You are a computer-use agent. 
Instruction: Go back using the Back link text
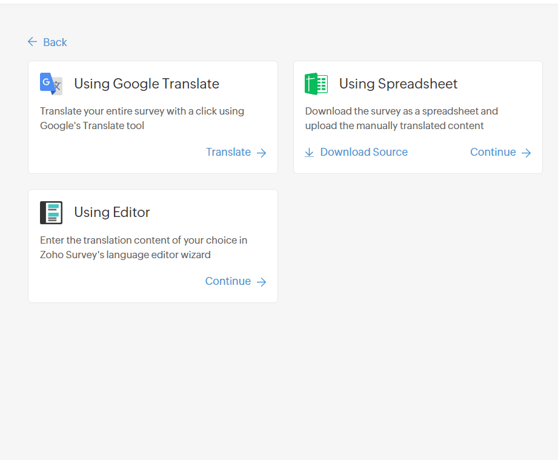[x=55, y=42]
